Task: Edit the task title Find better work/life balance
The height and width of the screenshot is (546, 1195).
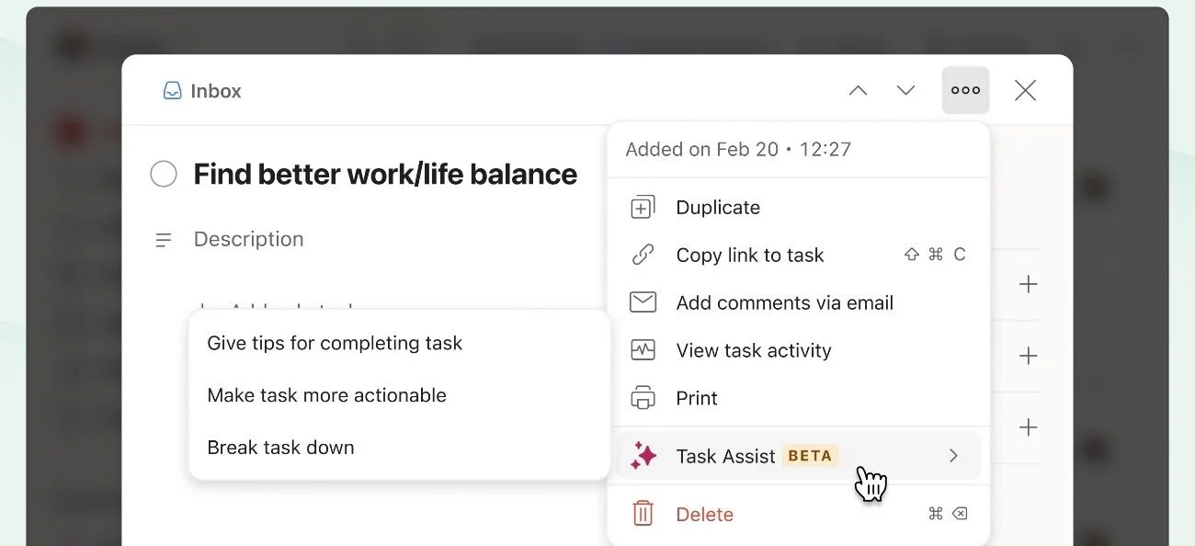Action: (x=385, y=174)
